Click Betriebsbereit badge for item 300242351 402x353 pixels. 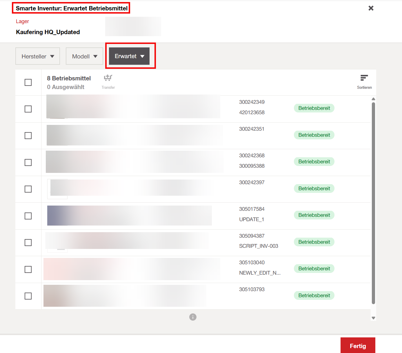click(x=314, y=135)
